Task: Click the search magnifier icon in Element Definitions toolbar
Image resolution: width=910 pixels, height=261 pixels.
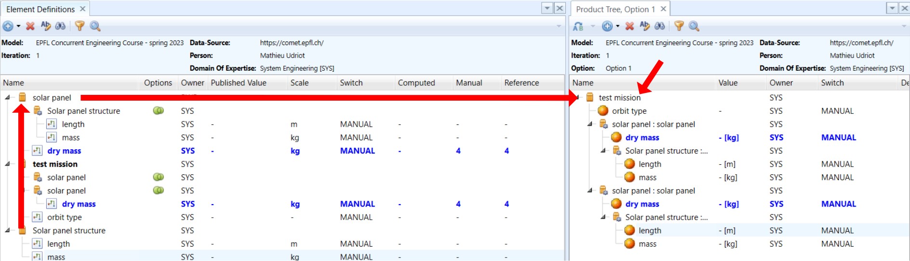Action: tap(95, 26)
